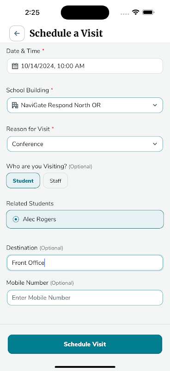Select the Alec Rogers radio button
This screenshot has height=371, width=170.
point(16,219)
